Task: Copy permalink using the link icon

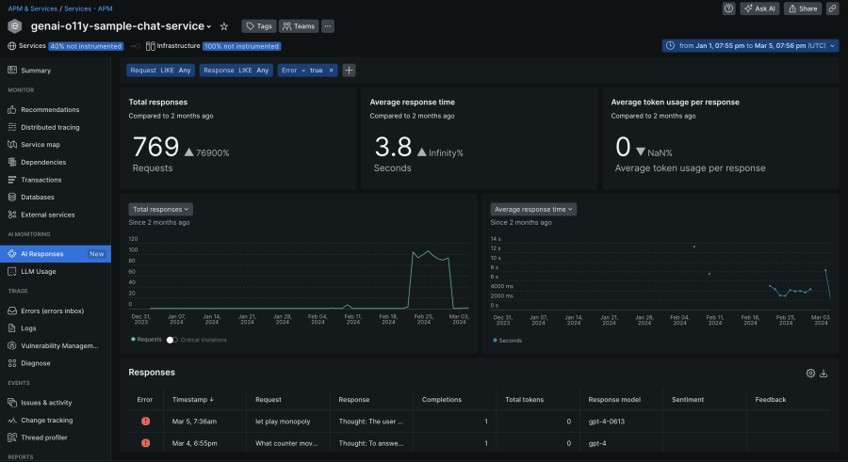Action: click(x=832, y=8)
